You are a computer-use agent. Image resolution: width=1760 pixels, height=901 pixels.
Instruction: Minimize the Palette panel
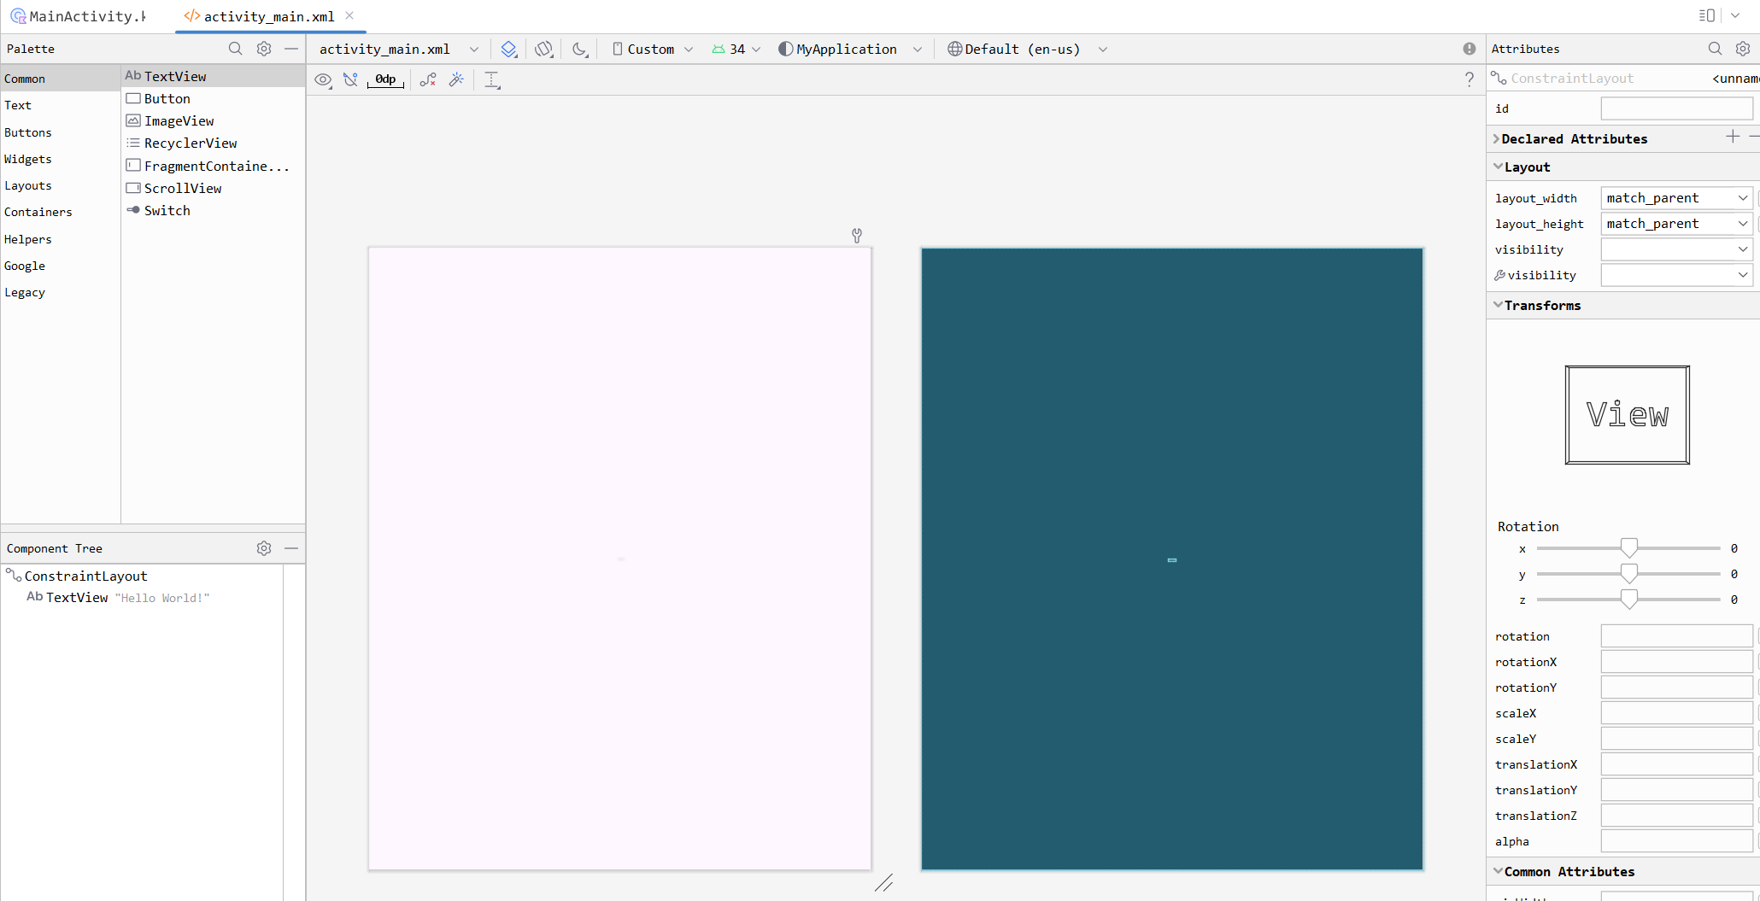pos(291,49)
